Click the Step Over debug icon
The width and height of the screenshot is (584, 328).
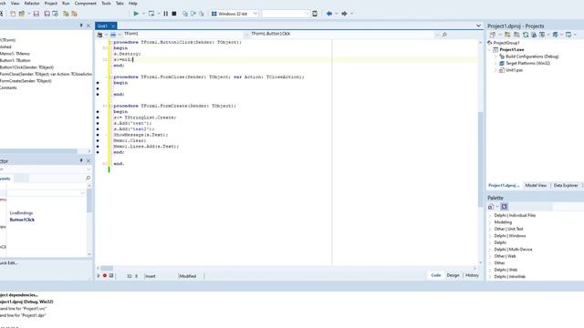(193, 14)
